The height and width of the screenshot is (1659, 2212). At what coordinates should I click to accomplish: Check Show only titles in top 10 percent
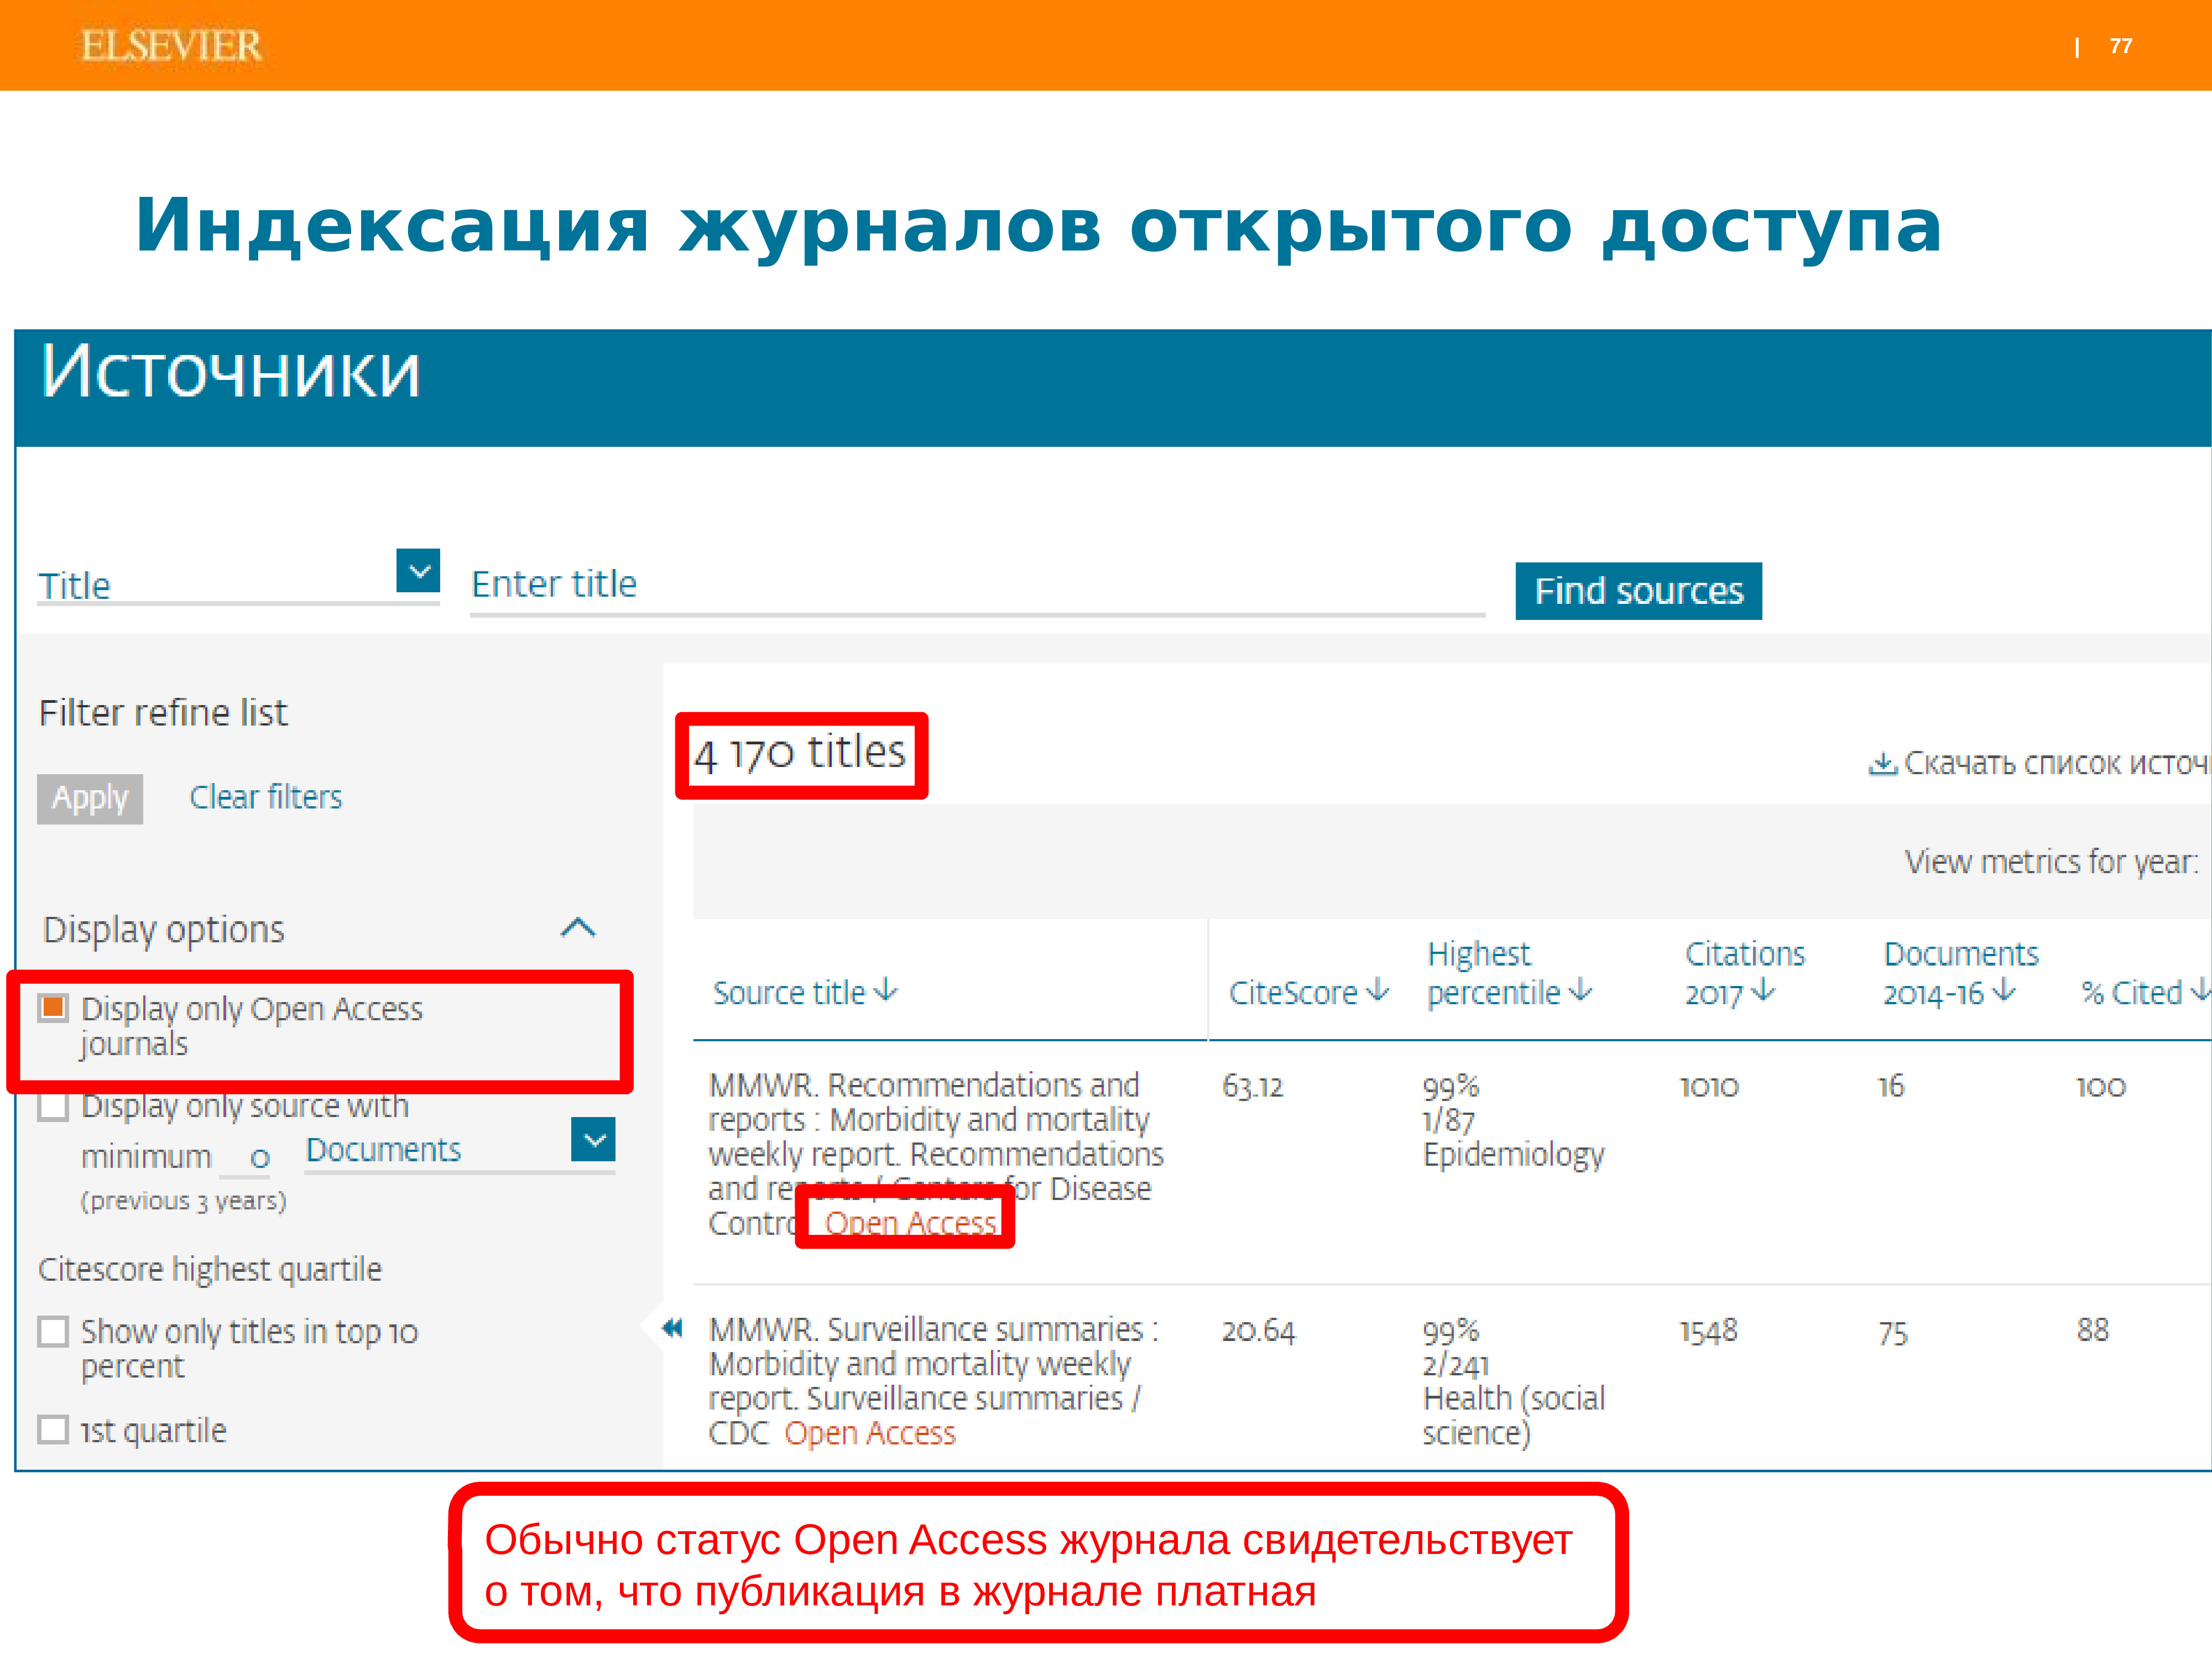tap(53, 1331)
